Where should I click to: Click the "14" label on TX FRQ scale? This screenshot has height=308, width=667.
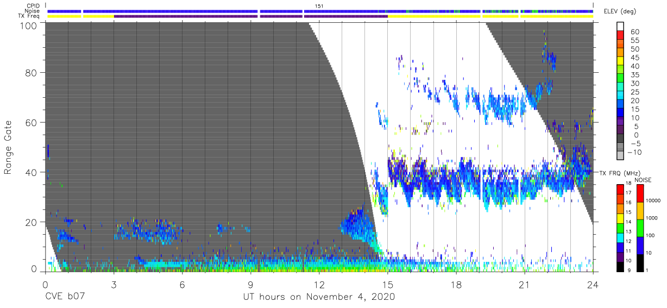pyautogui.click(x=628, y=222)
